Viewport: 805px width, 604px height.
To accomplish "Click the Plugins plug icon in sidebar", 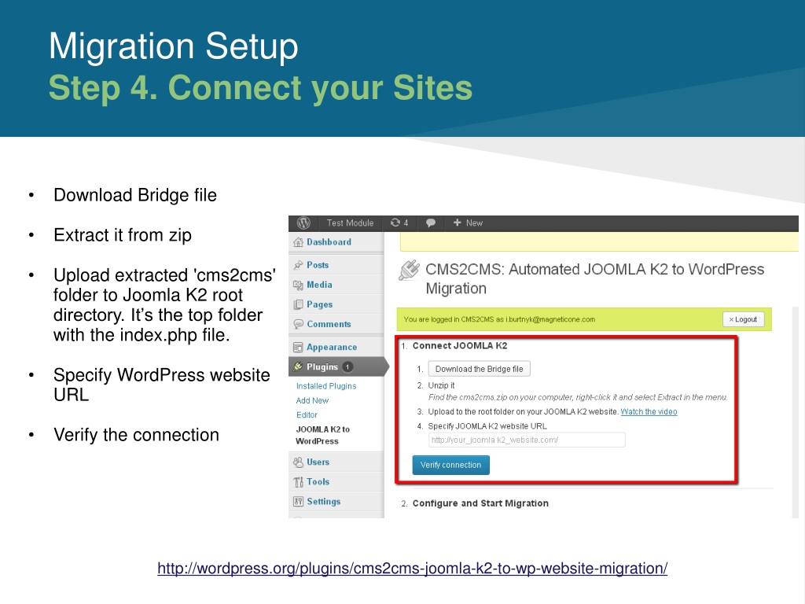I will click(x=298, y=366).
